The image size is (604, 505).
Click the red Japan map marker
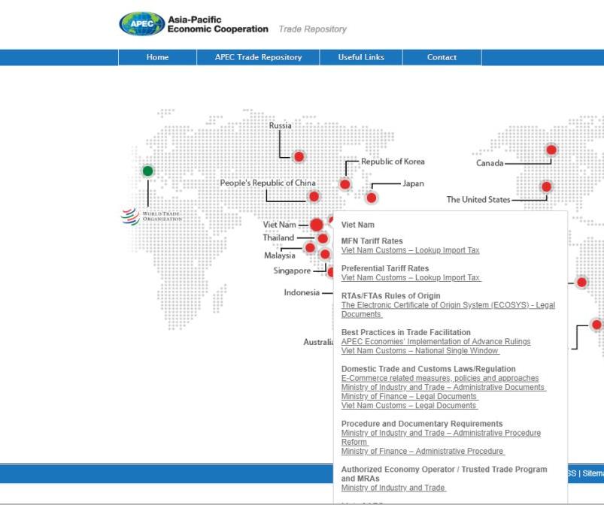click(x=372, y=198)
